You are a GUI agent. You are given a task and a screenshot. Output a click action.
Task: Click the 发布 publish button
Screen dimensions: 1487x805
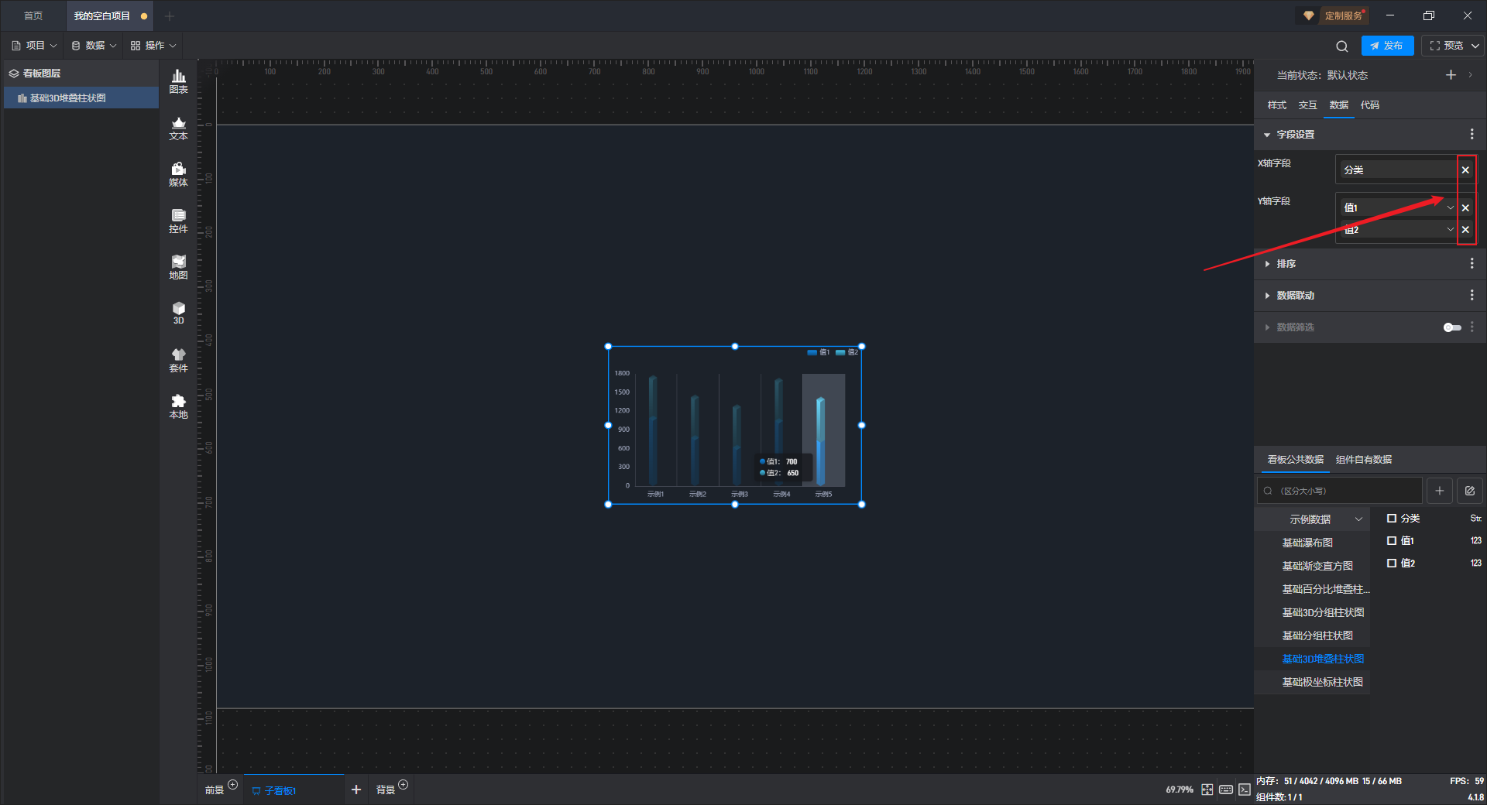[x=1387, y=46]
